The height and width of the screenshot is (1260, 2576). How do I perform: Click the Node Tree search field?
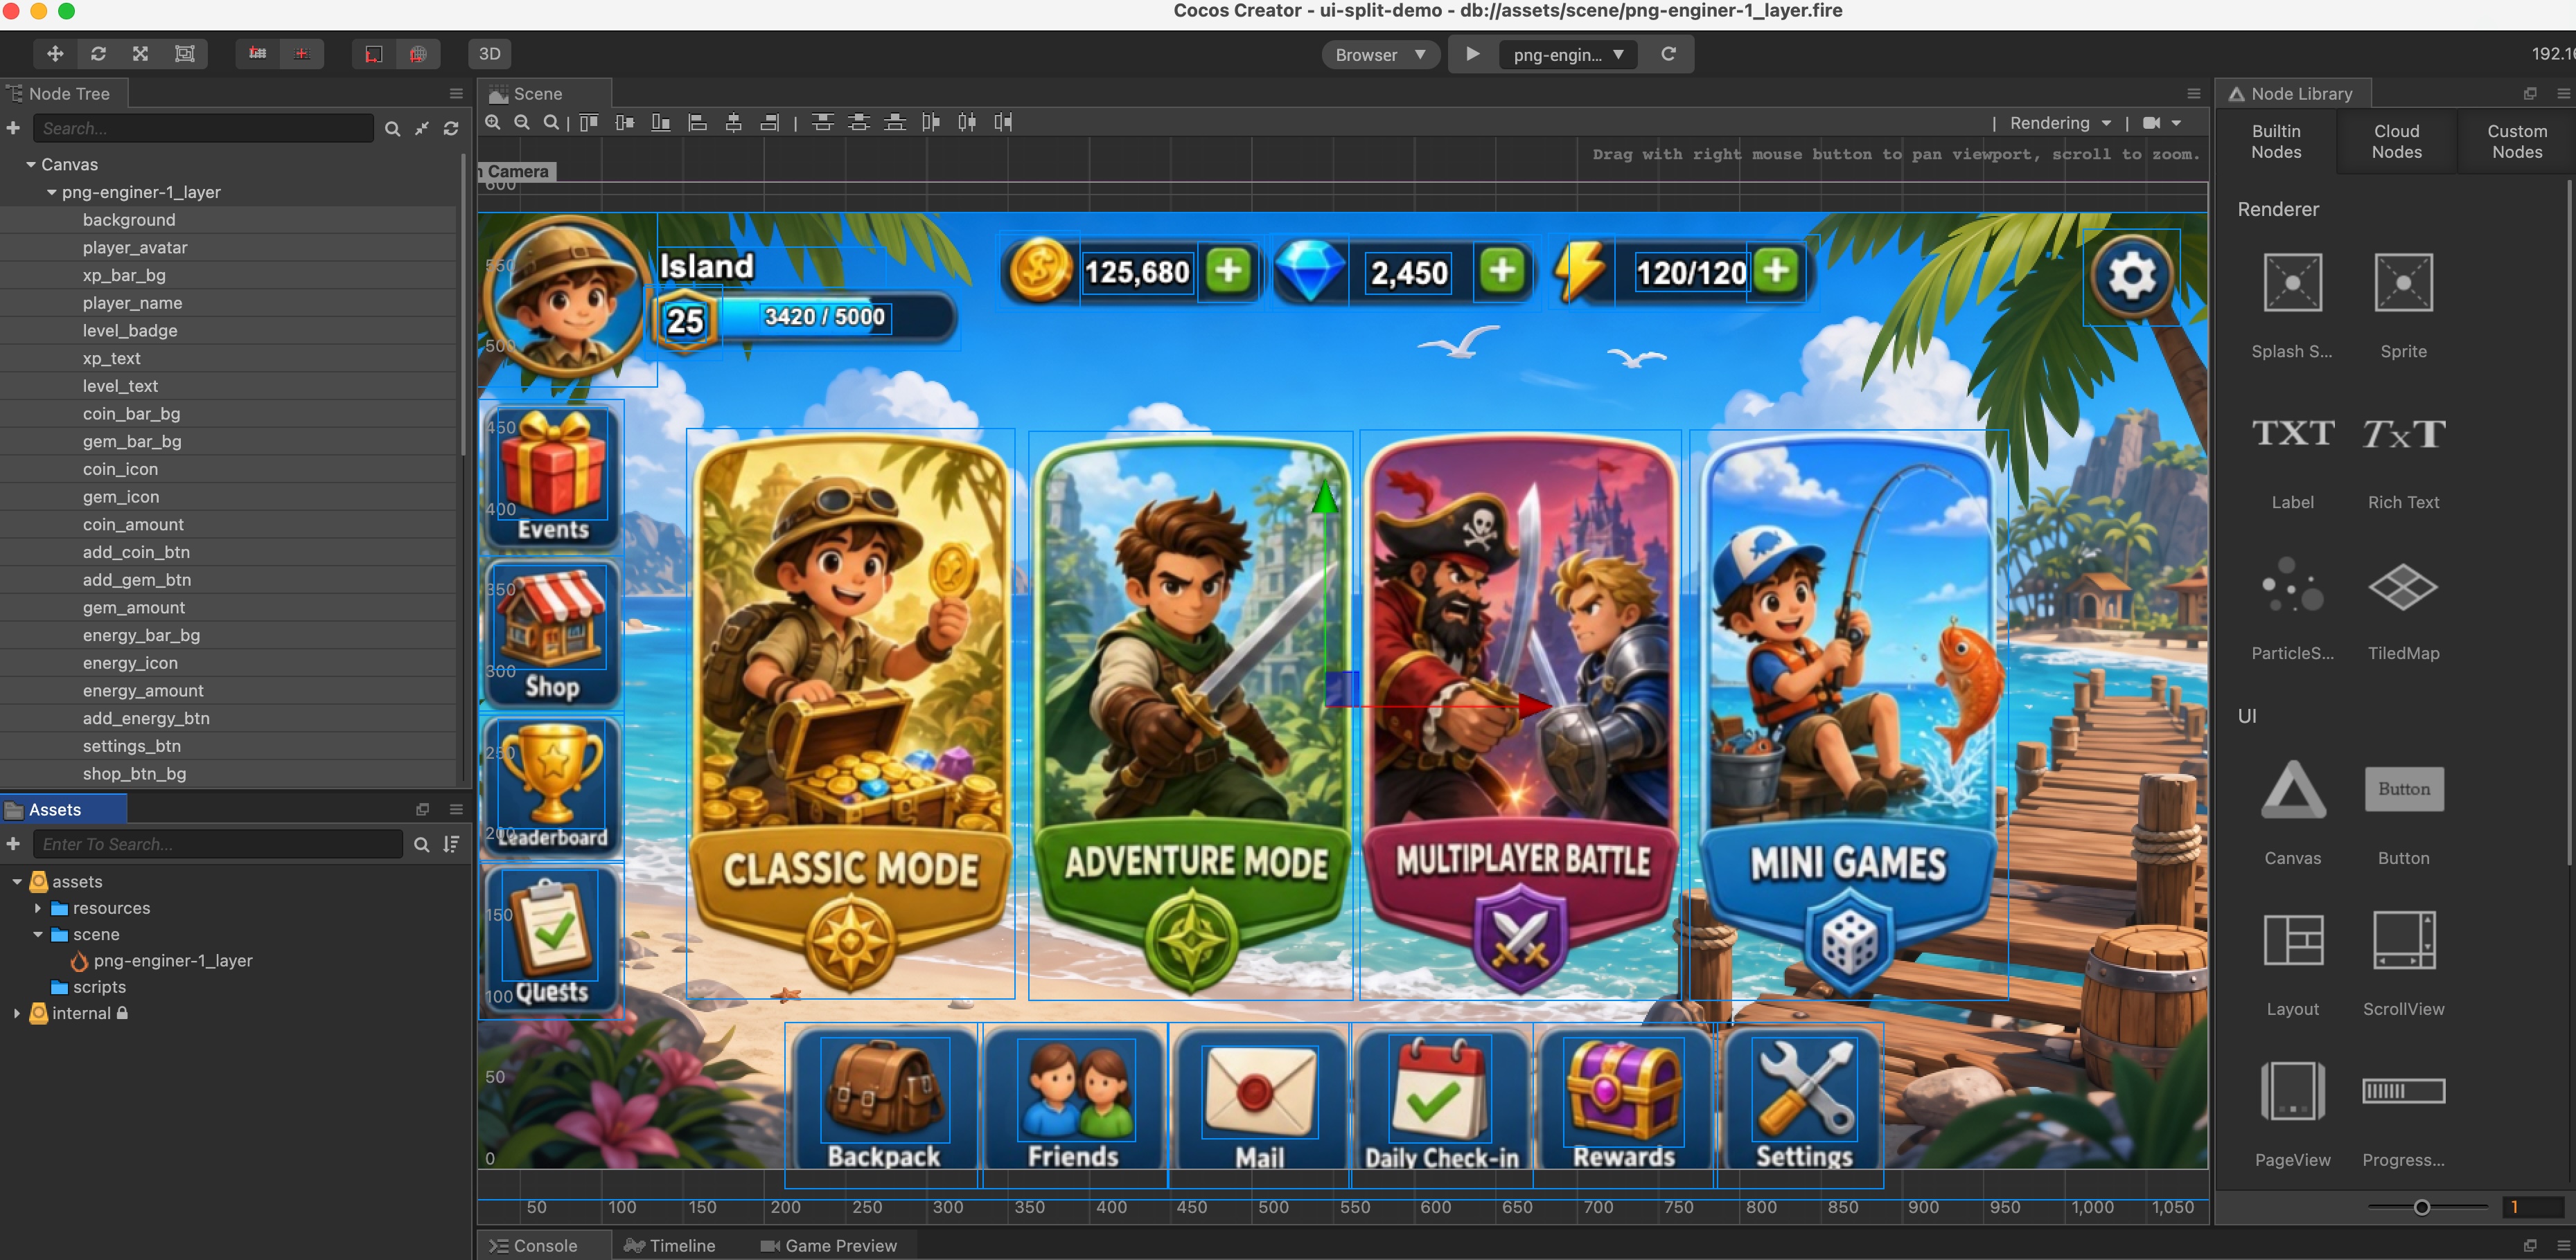203,129
